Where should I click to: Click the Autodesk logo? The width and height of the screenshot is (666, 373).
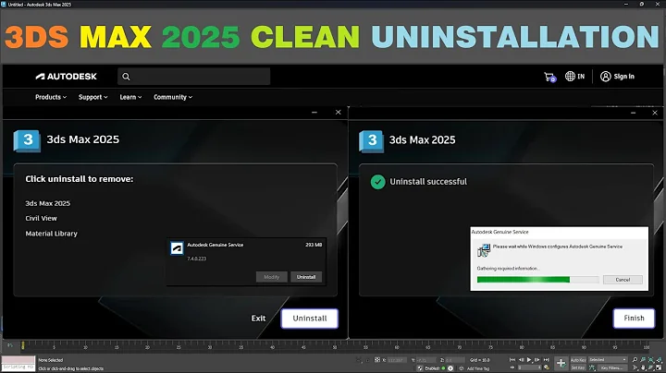tap(66, 77)
